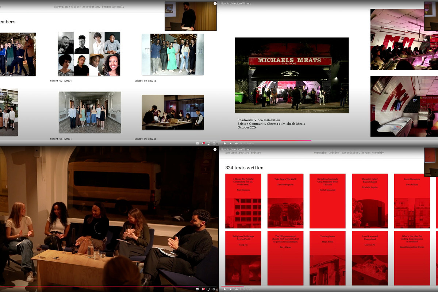Click 'Cohort 05 (2023)' caption
Image resolution: width=438 pixels, height=292 pixels.
click(x=61, y=139)
